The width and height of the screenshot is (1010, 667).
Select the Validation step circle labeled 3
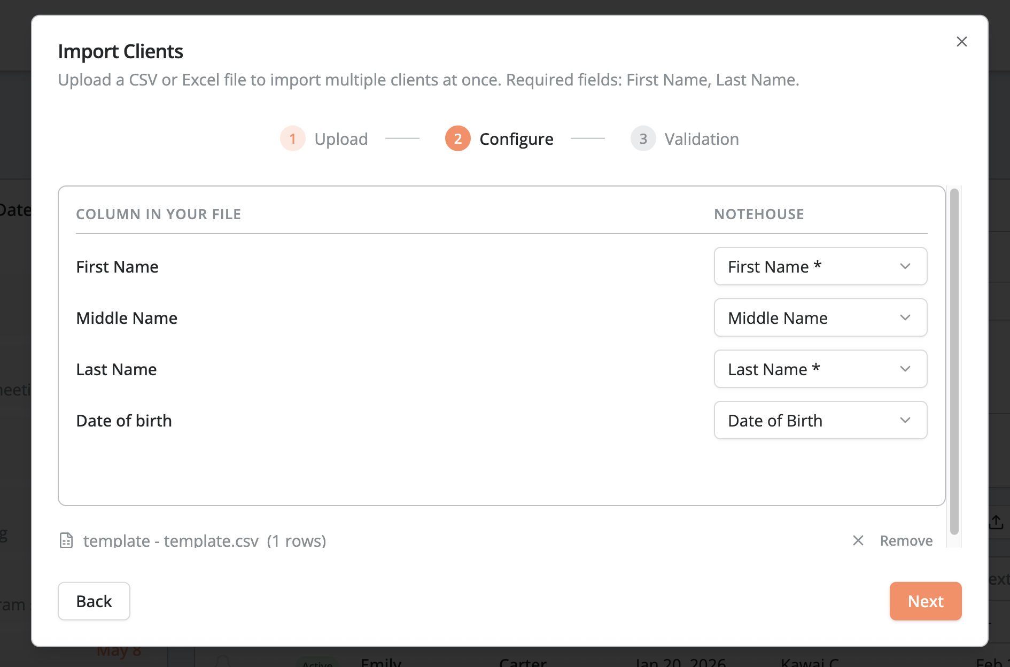[643, 138]
